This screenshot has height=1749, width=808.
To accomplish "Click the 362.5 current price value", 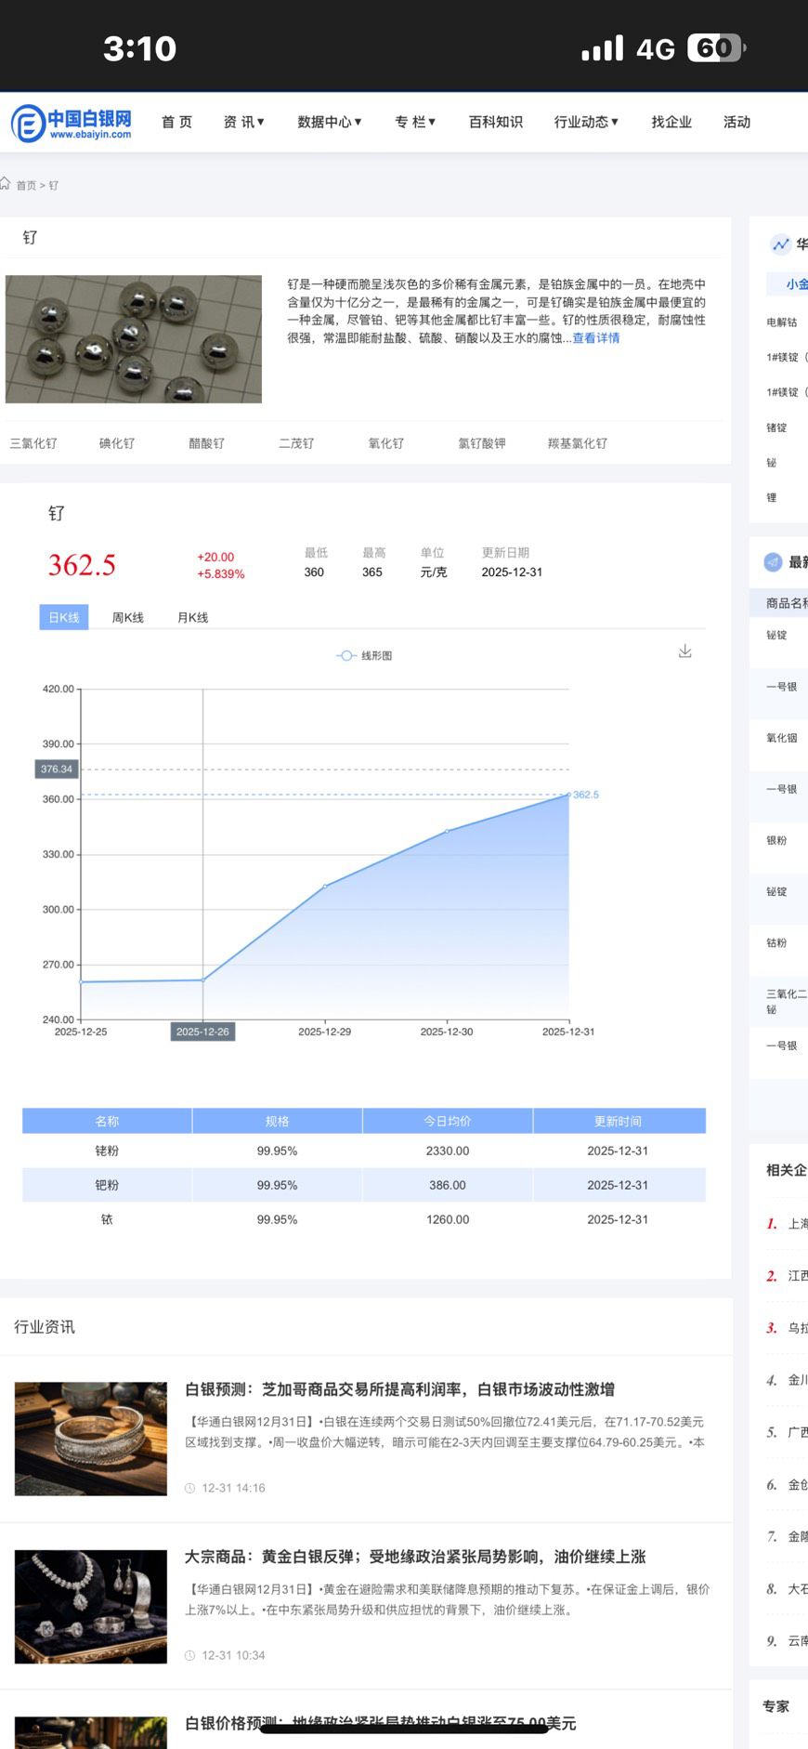I will [82, 565].
